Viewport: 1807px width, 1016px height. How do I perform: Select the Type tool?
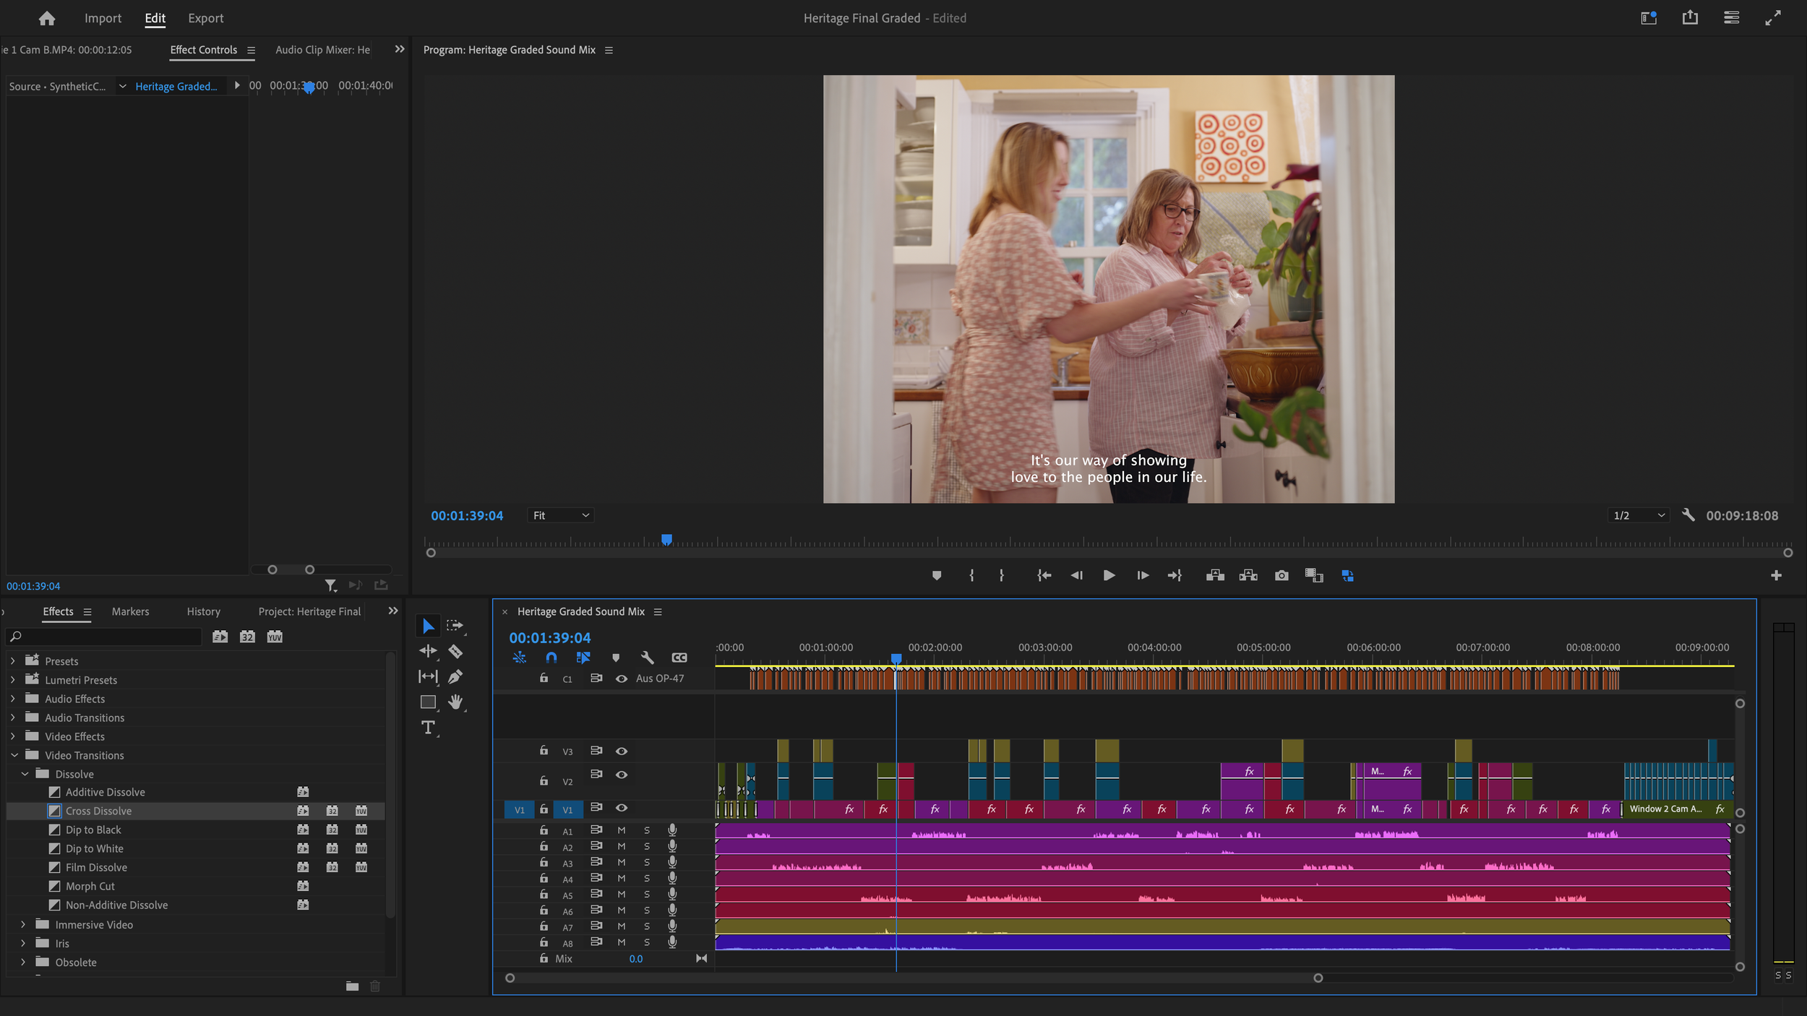click(x=428, y=728)
